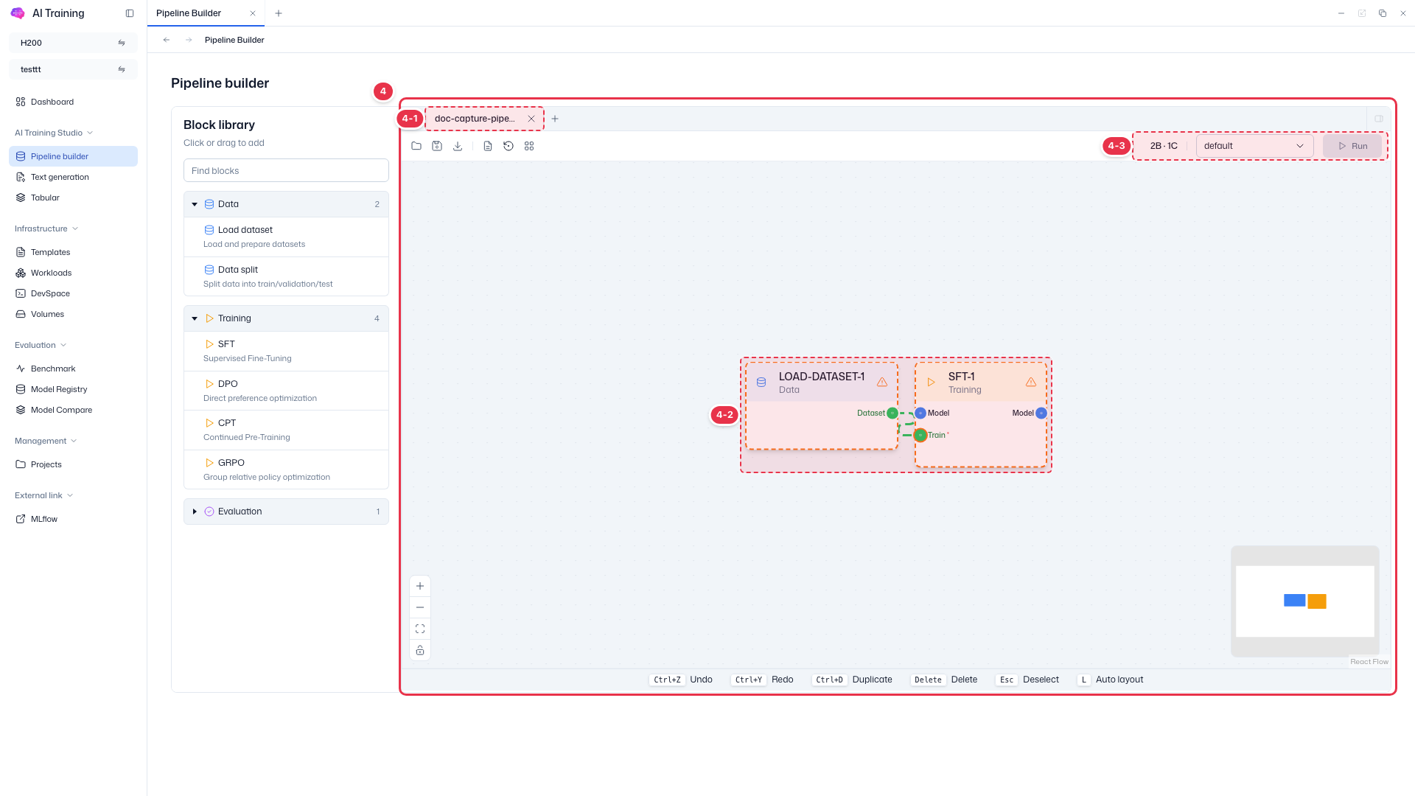Add a new pipeline tab
The height and width of the screenshot is (796, 1415).
(555, 119)
